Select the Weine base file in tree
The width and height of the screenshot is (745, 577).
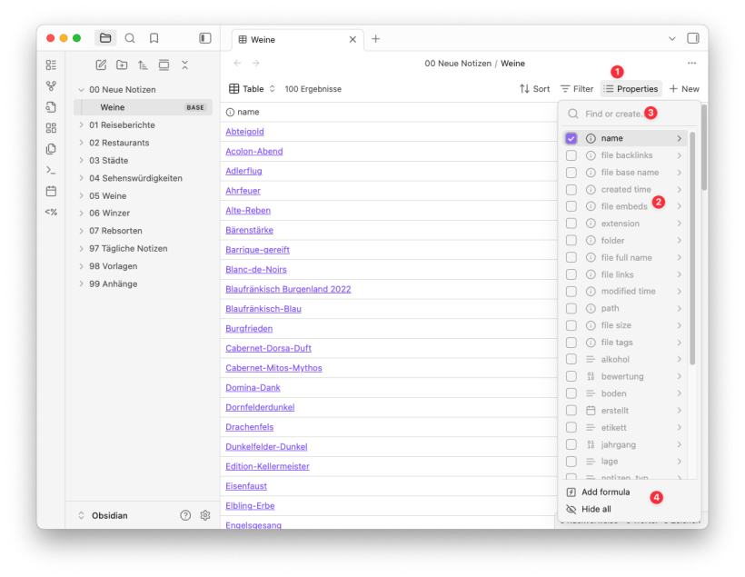click(143, 107)
